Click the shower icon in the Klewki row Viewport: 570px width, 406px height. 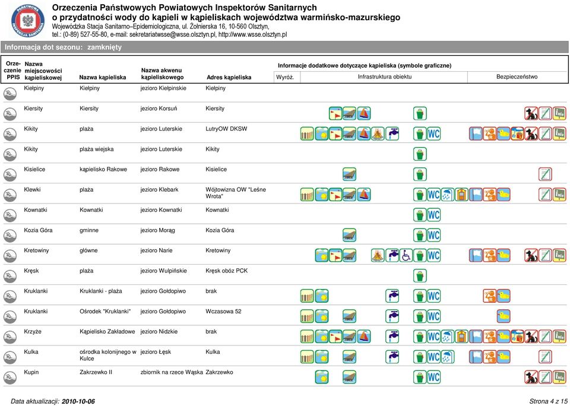pos(448,195)
